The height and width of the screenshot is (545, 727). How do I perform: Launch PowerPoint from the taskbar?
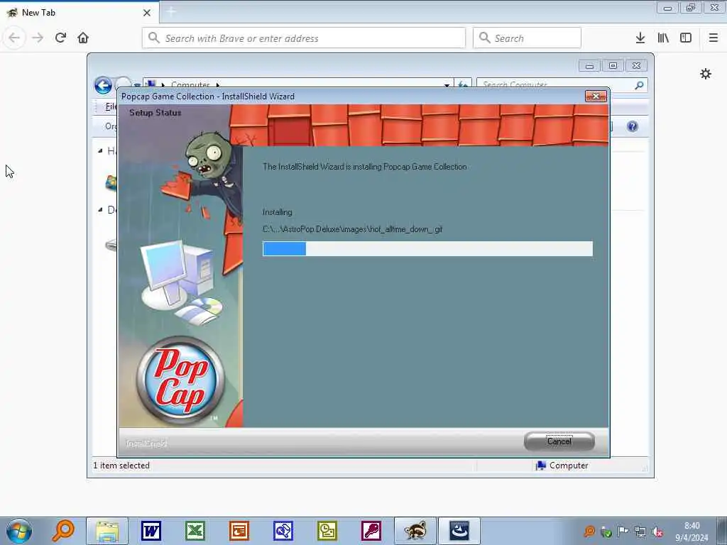pyautogui.click(x=239, y=531)
